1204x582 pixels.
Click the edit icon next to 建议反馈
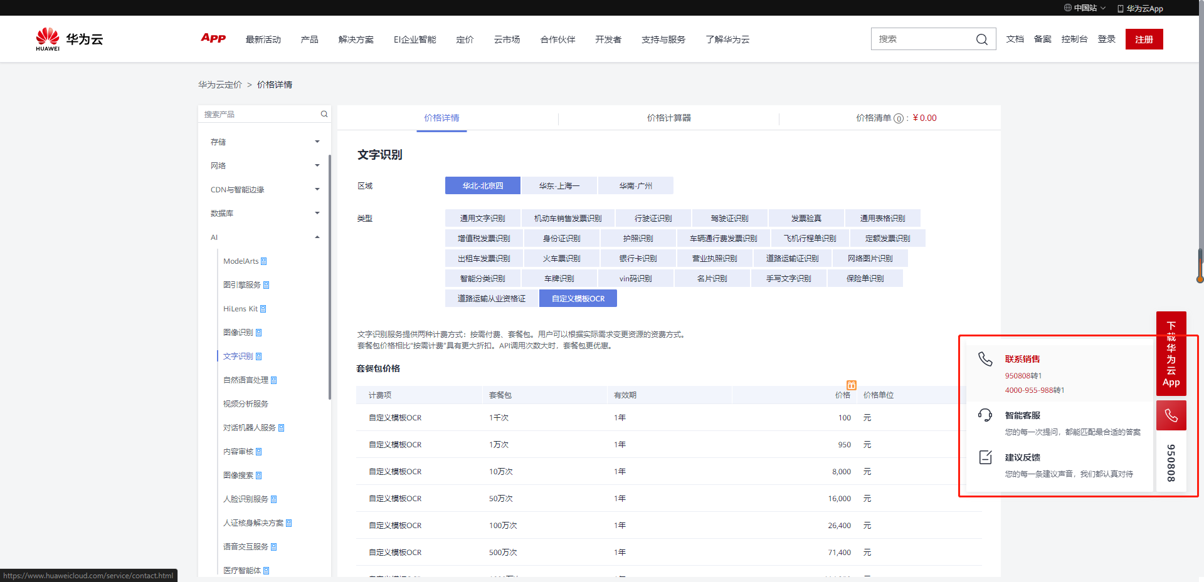click(x=986, y=457)
